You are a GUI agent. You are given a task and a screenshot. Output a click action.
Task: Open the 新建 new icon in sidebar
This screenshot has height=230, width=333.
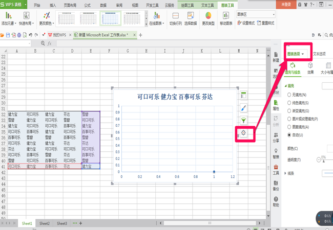point(276,57)
